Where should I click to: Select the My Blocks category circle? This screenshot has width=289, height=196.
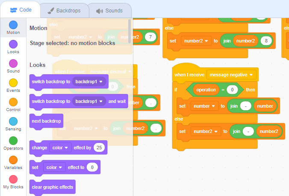point(13,179)
